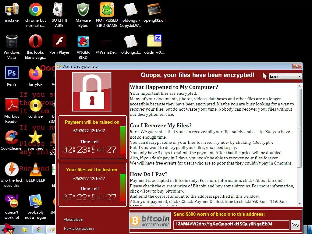Screen dimensions: 312x234
Task: Click the scrollbar up arrow in message pane
Action: pyautogui.click(x=300, y=86)
